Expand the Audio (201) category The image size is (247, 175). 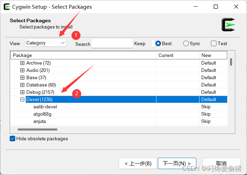[22, 70]
